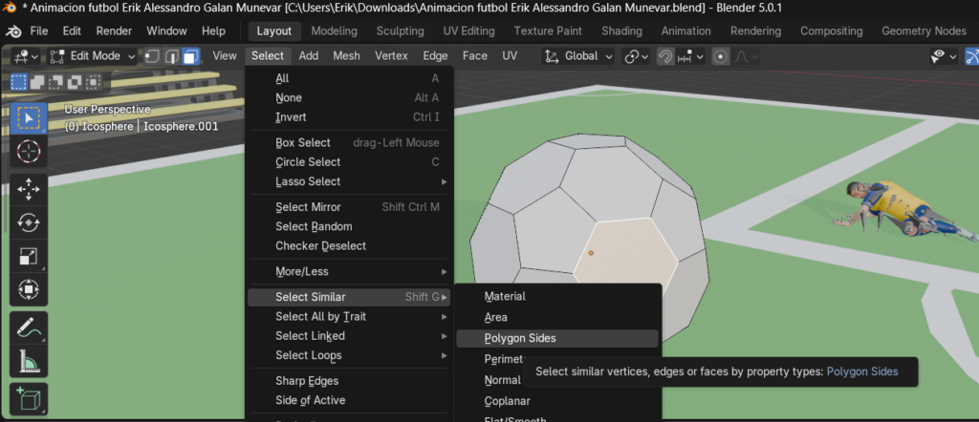Switch to the Sculpting workspace tab

point(401,32)
